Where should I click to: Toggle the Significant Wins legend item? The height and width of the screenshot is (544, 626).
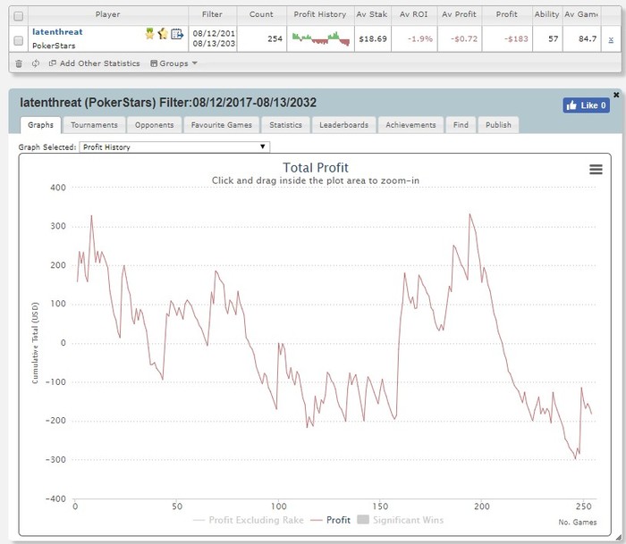tap(401, 520)
